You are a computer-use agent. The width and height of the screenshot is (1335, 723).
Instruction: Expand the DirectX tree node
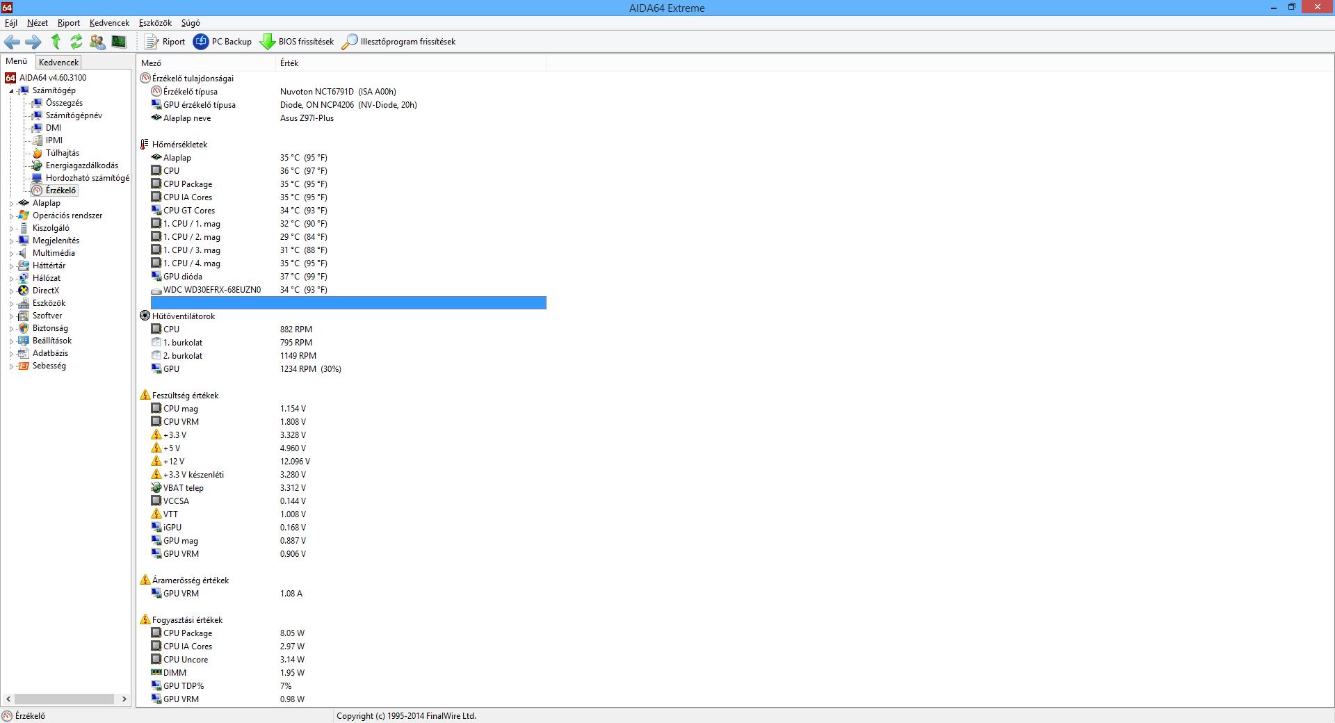point(12,291)
